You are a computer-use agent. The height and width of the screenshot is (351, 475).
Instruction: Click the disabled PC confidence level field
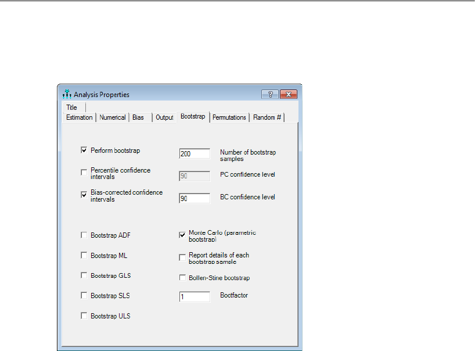coord(195,176)
